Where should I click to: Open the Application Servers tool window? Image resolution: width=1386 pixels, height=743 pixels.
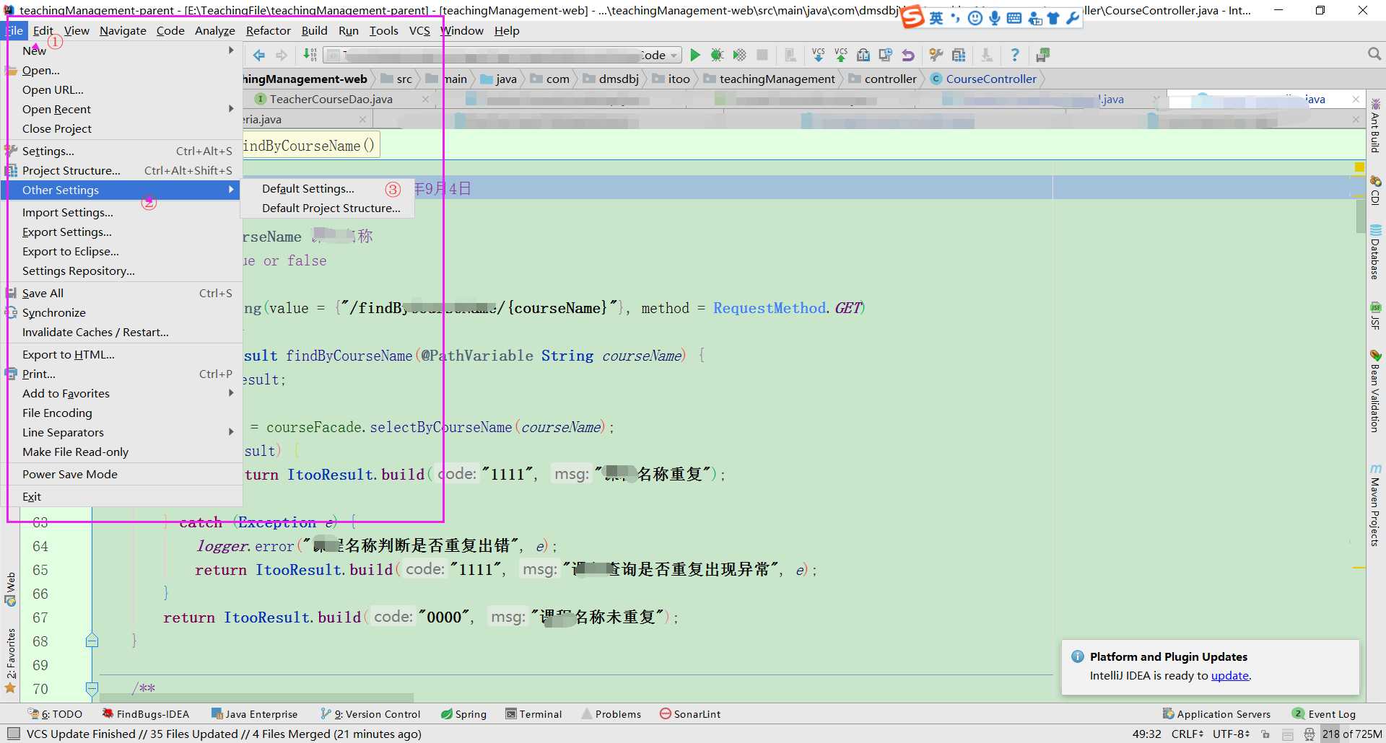click(1216, 714)
